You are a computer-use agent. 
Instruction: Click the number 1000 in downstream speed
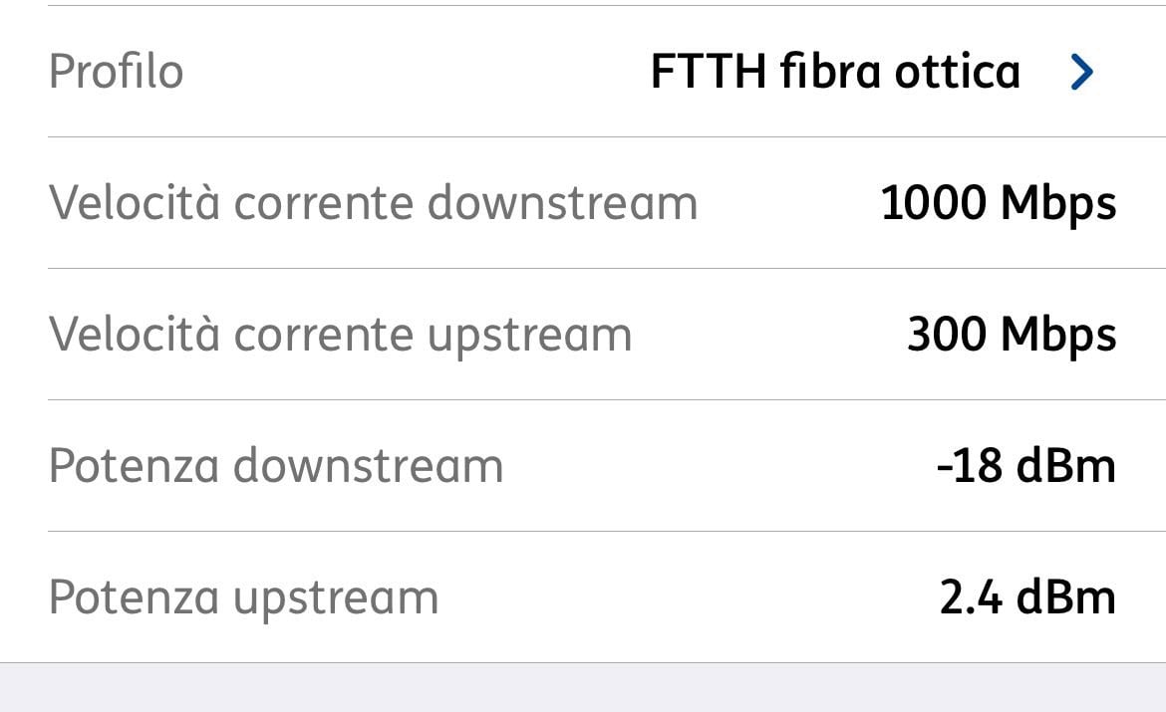point(933,203)
